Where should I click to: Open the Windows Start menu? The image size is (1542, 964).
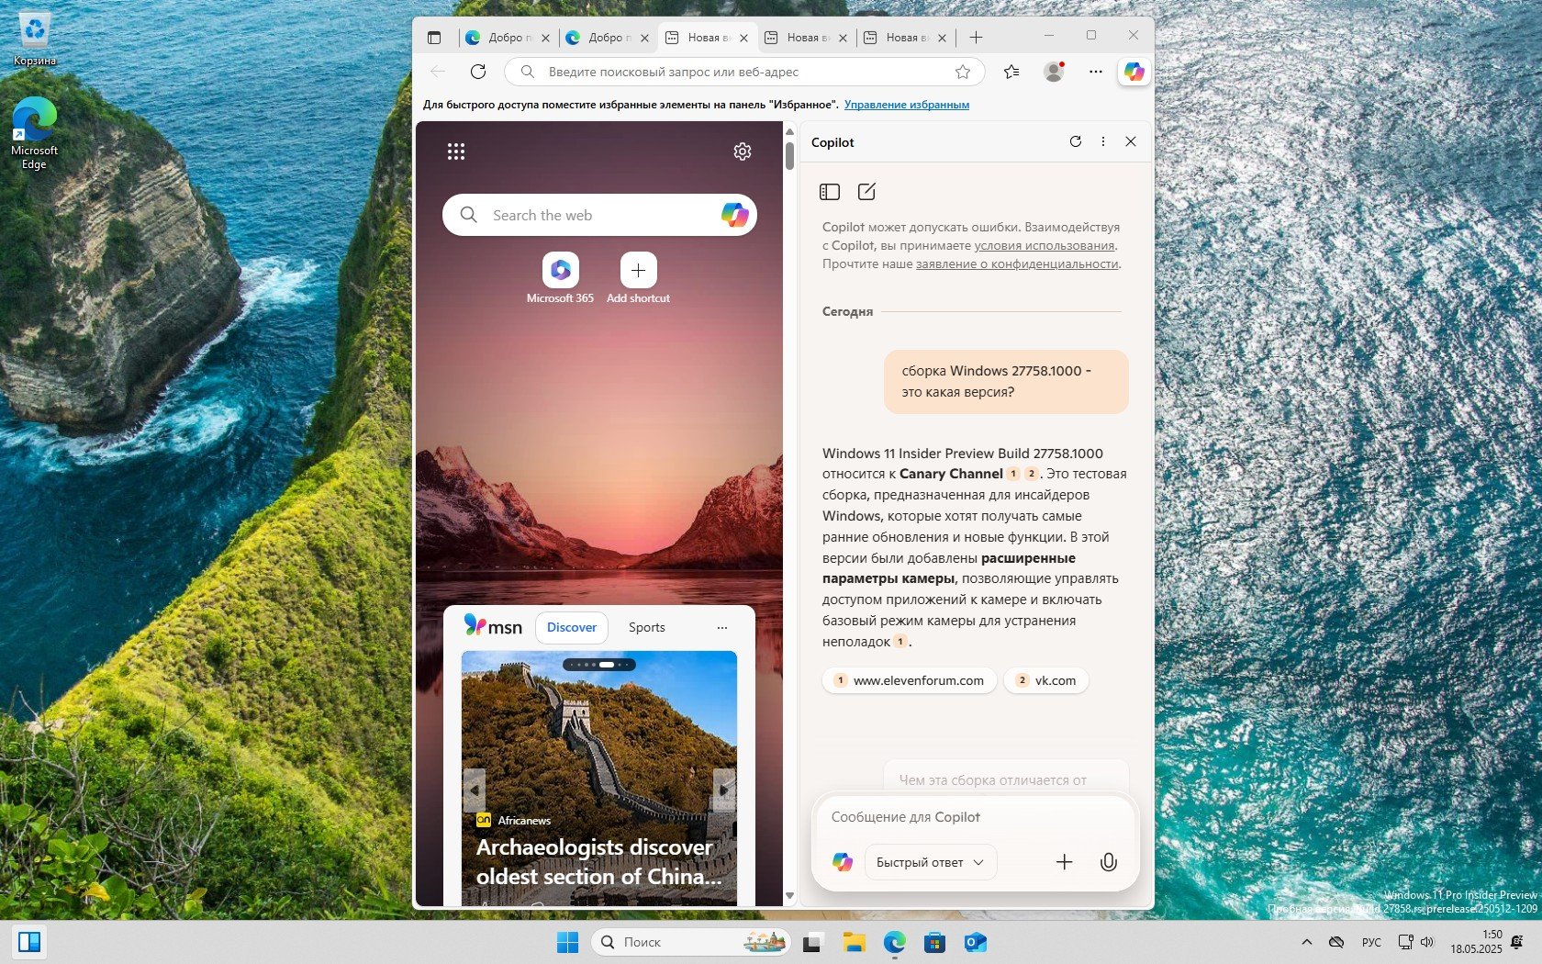(x=568, y=942)
